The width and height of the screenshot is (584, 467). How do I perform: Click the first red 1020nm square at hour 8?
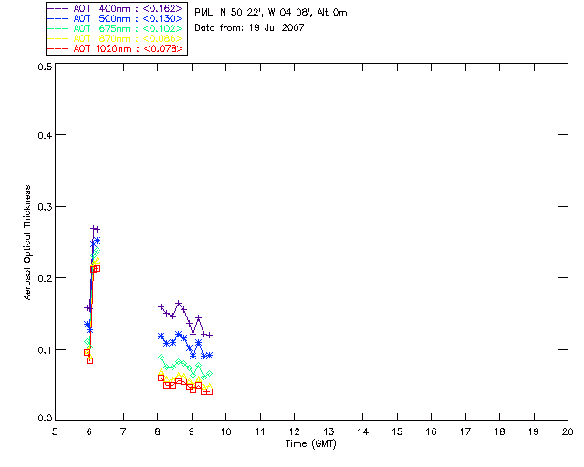click(x=161, y=379)
